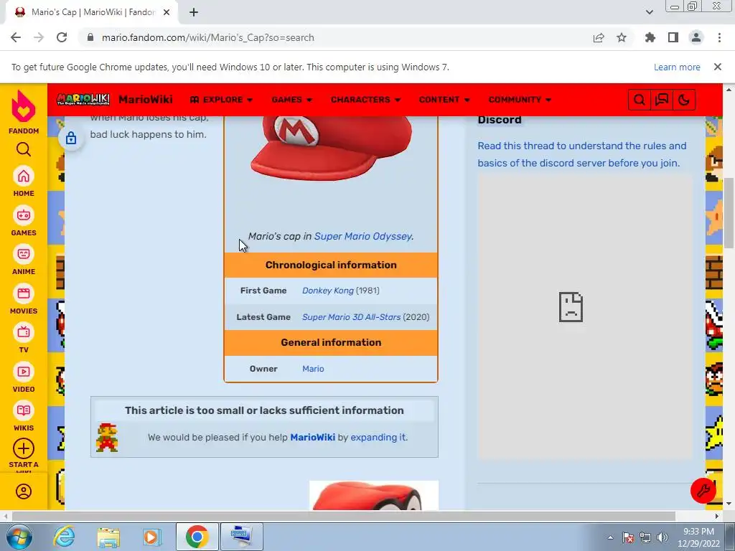
Task: Open the volume speaker tray icon
Action: pos(663,537)
